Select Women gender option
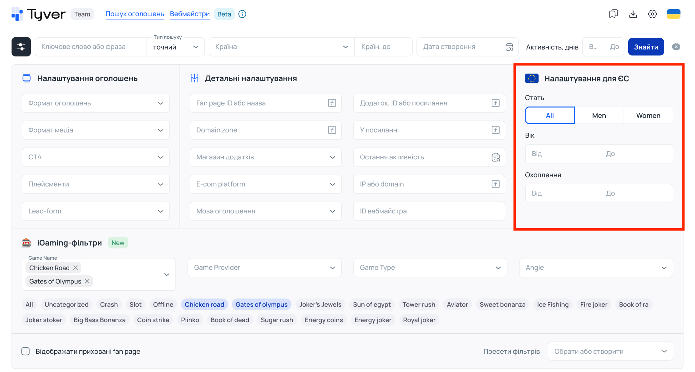The image size is (695, 372). click(x=648, y=116)
